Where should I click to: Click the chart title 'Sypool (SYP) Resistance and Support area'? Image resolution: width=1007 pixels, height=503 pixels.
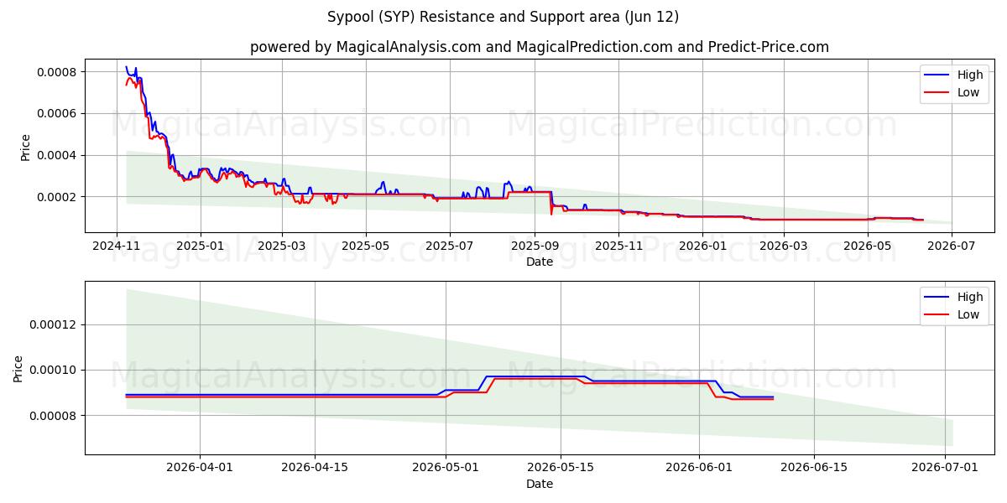coord(502,17)
